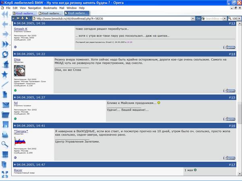Open the Bookmarks menu
Screen dimensions: 242x181
coord(50,8)
